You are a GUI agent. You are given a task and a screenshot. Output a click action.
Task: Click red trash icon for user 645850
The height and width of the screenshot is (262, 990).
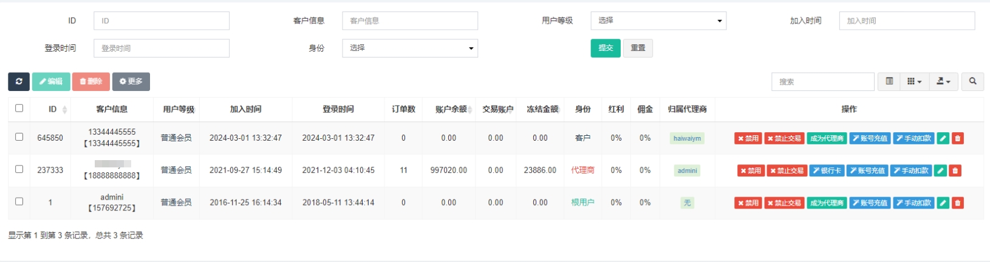click(x=957, y=138)
